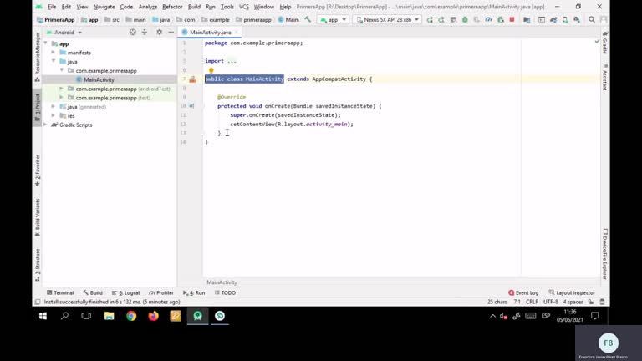This screenshot has height=361, width=642.
Task: Click the Search Everywhere magnifier icon
Action: coord(591,19)
